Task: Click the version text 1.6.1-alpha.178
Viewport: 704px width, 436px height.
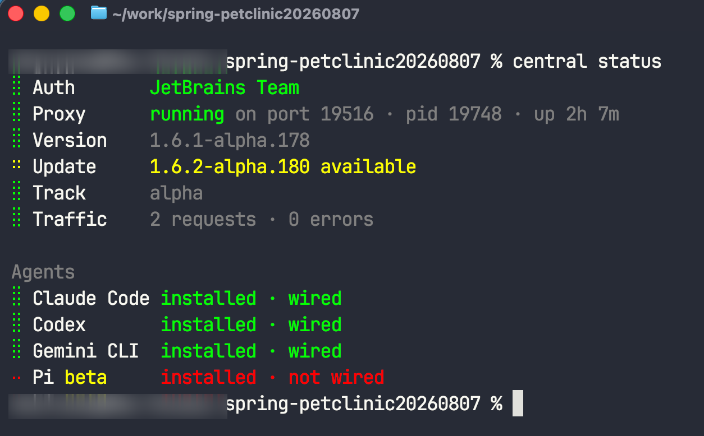Action: pos(230,140)
